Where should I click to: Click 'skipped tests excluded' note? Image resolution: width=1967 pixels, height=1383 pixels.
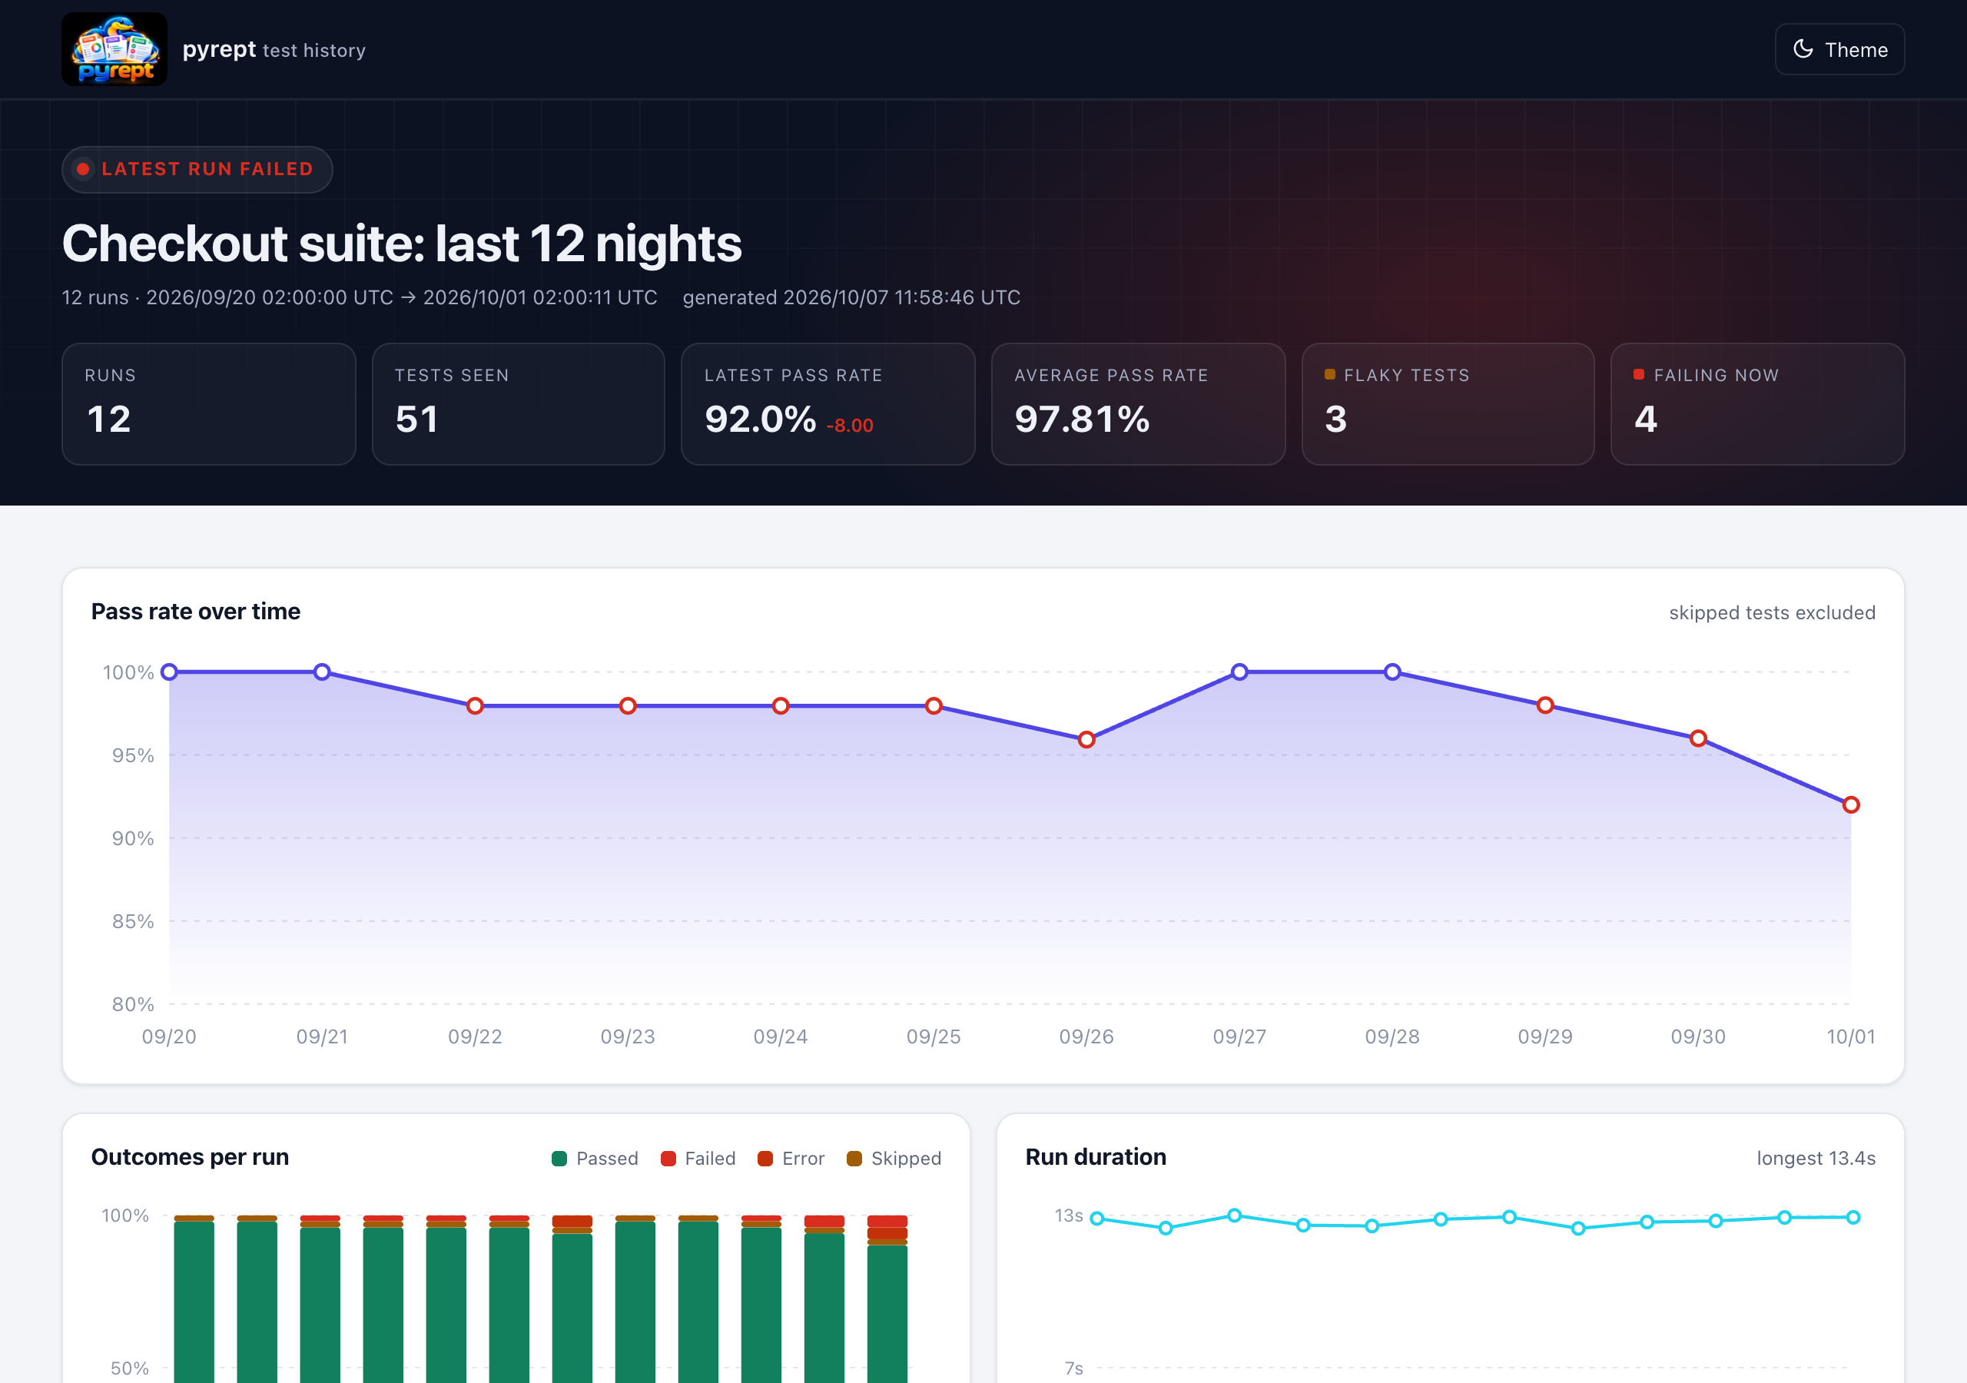[1773, 612]
